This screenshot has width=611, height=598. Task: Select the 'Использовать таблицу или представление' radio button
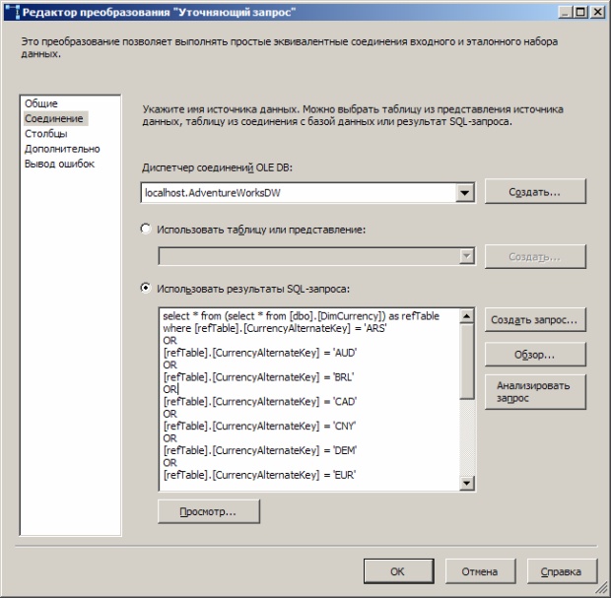147,229
